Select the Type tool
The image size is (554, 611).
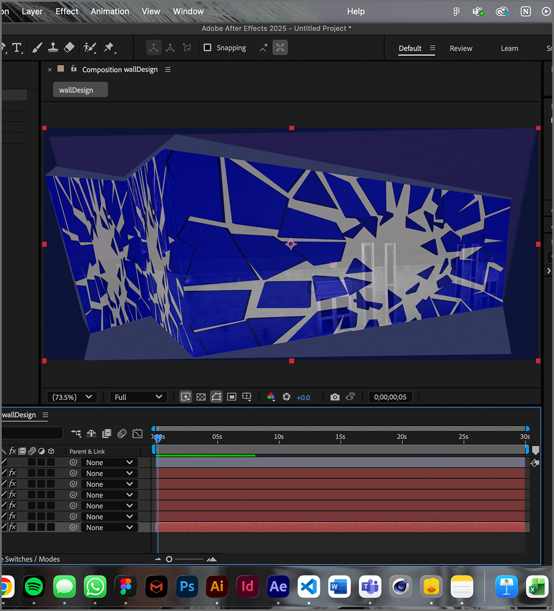point(17,47)
